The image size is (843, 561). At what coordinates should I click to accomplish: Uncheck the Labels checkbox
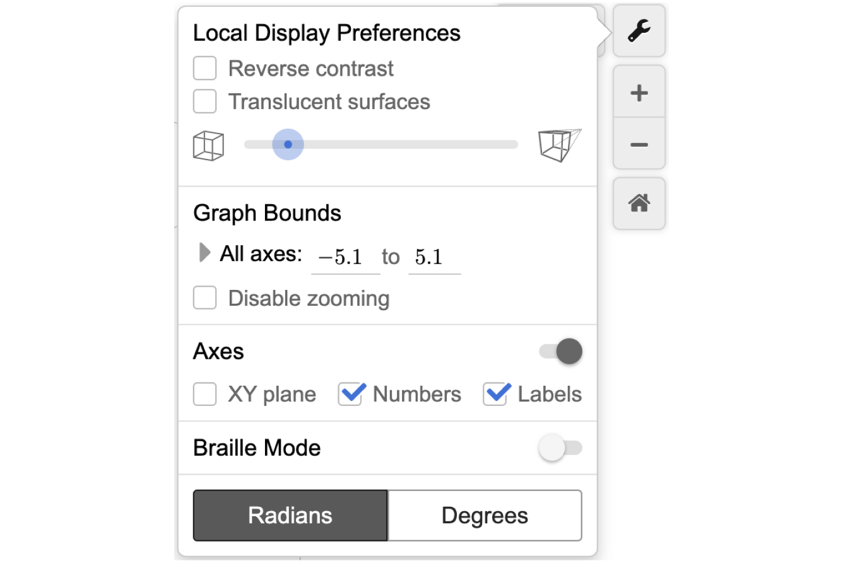[495, 395]
